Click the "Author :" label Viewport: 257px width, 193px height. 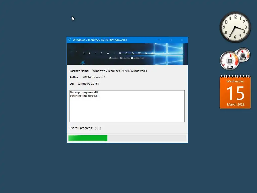(75, 77)
